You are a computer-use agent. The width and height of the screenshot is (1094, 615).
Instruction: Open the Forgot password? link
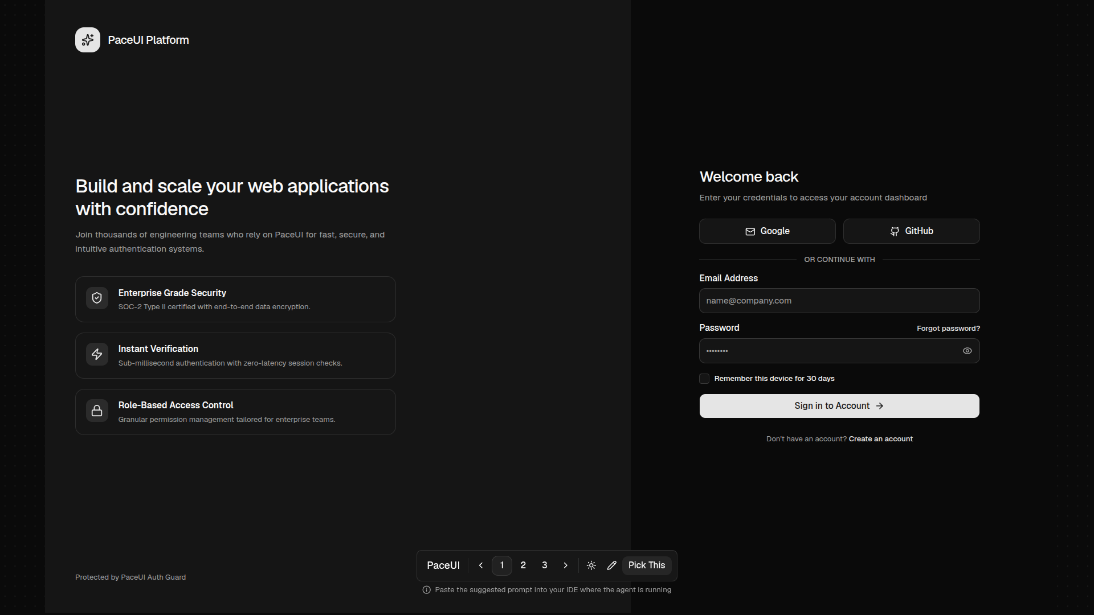[948, 329]
